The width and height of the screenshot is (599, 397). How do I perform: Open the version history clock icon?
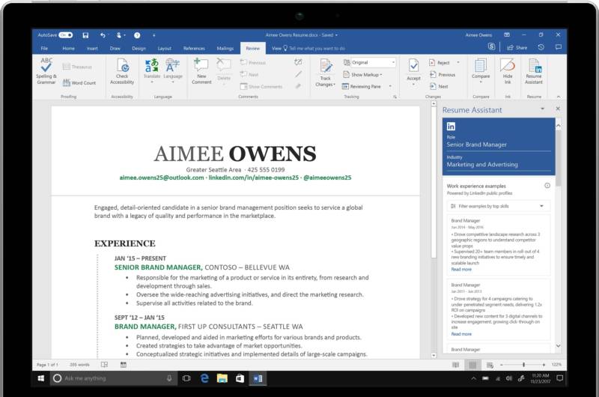click(x=541, y=47)
